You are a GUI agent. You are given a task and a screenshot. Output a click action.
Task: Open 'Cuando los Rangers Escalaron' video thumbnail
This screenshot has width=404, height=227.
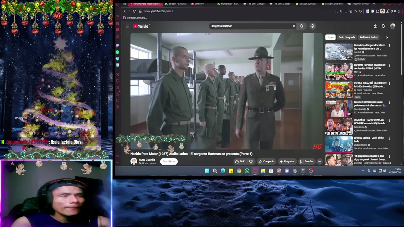(339, 52)
